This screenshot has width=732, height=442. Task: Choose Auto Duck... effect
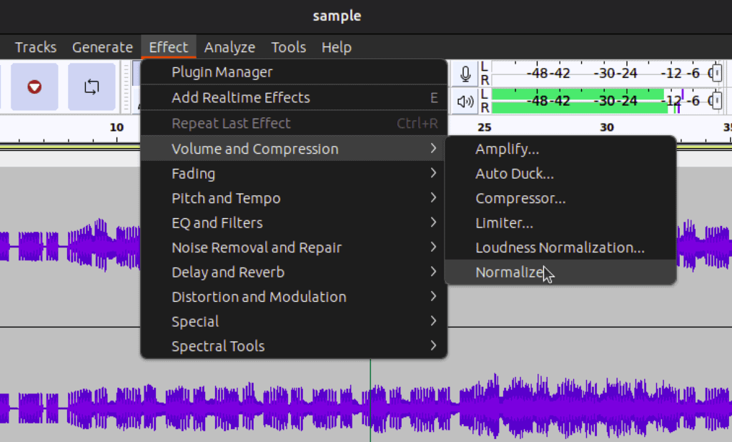pos(560,174)
